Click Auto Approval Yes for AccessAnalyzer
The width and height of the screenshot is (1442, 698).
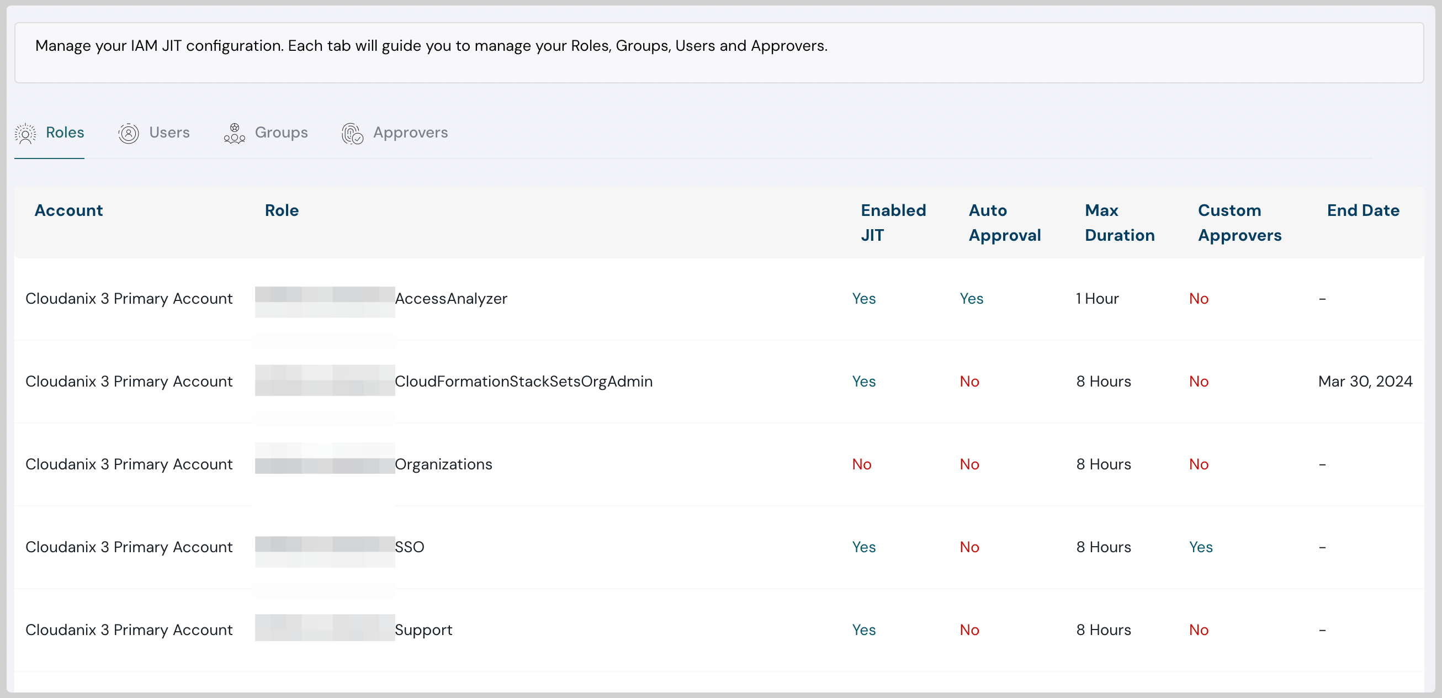click(x=971, y=299)
